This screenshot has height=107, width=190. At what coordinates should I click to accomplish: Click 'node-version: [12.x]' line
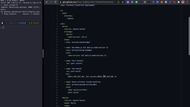click(77, 37)
